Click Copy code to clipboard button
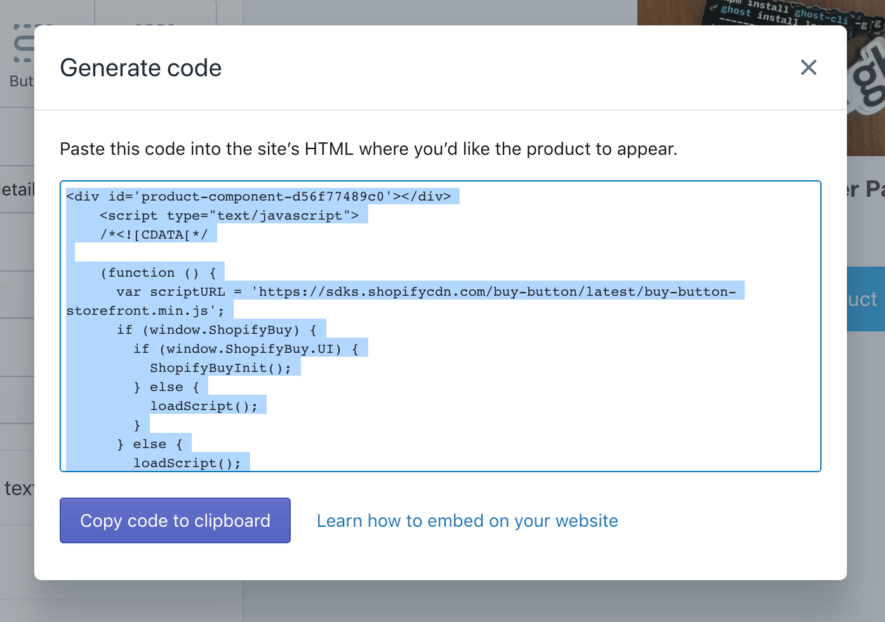Screen dimensions: 885x622 (x=175, y=520)
